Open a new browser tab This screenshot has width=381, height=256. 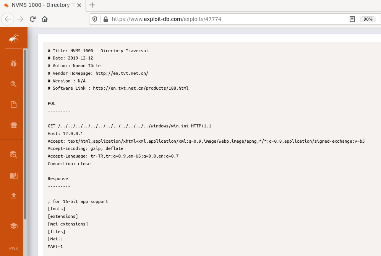pyautogui.click(x=92, y=5)
